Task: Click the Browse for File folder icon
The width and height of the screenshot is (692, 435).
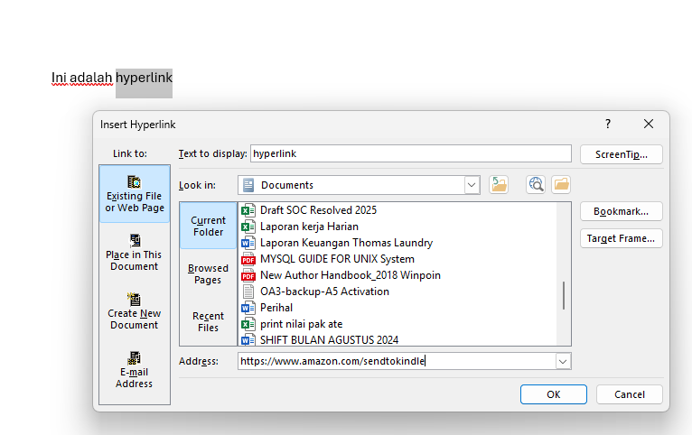Action: 561,185
